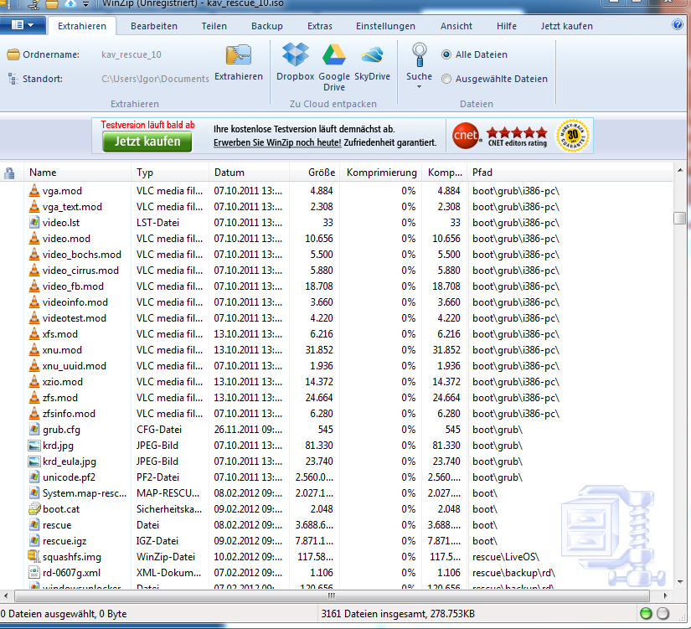Click the Ordnername folder icon
Viewport: 691px width, 629px height.
13,54
